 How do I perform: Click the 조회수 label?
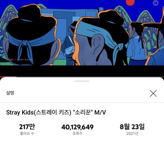(x=77, y=133)
